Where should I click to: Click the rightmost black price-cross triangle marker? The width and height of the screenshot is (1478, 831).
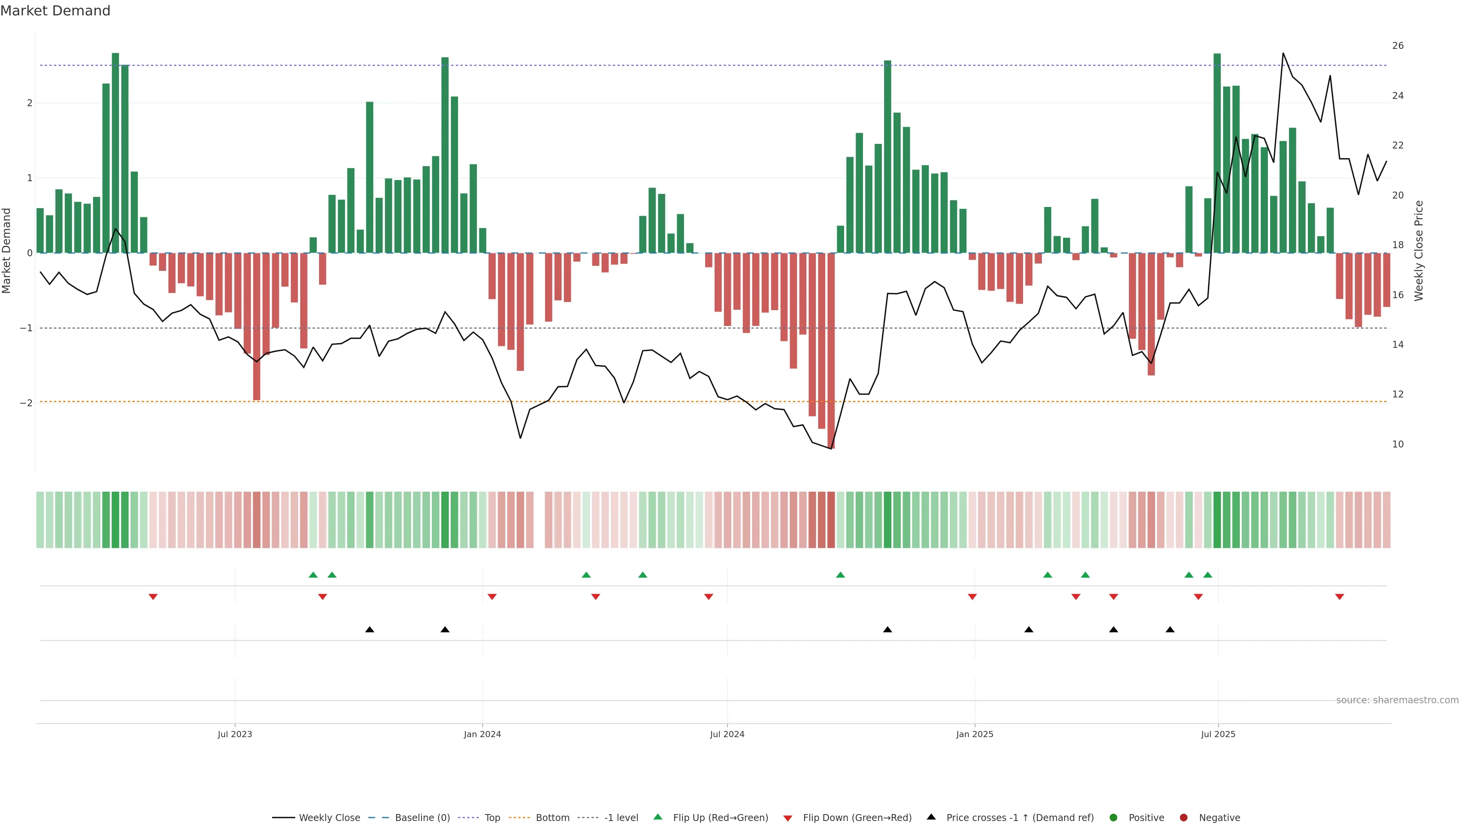pyautogui.click(x=1170, y=630)
